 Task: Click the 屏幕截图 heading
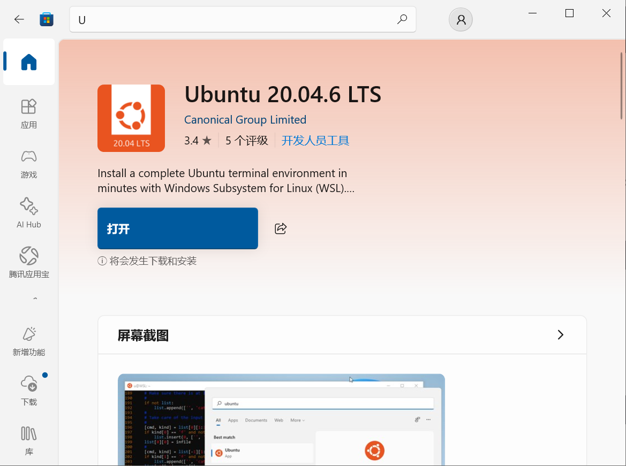(x=143, y=335)
